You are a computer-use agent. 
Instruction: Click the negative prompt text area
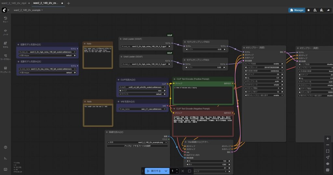(x=203, y=125)
